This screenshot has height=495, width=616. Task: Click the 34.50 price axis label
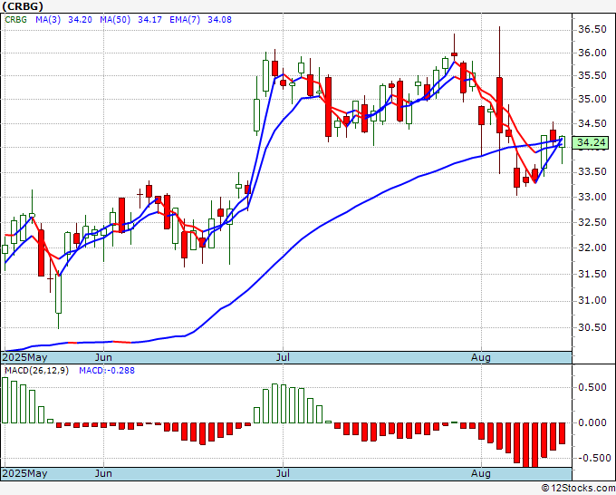pos(592,123)
